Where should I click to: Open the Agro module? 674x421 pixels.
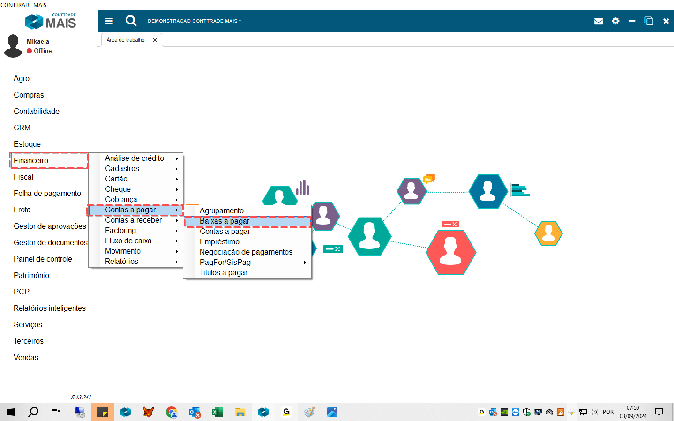22,79
